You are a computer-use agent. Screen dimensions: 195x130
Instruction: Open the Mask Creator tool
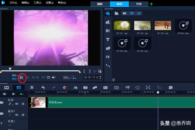pos(137,88)
